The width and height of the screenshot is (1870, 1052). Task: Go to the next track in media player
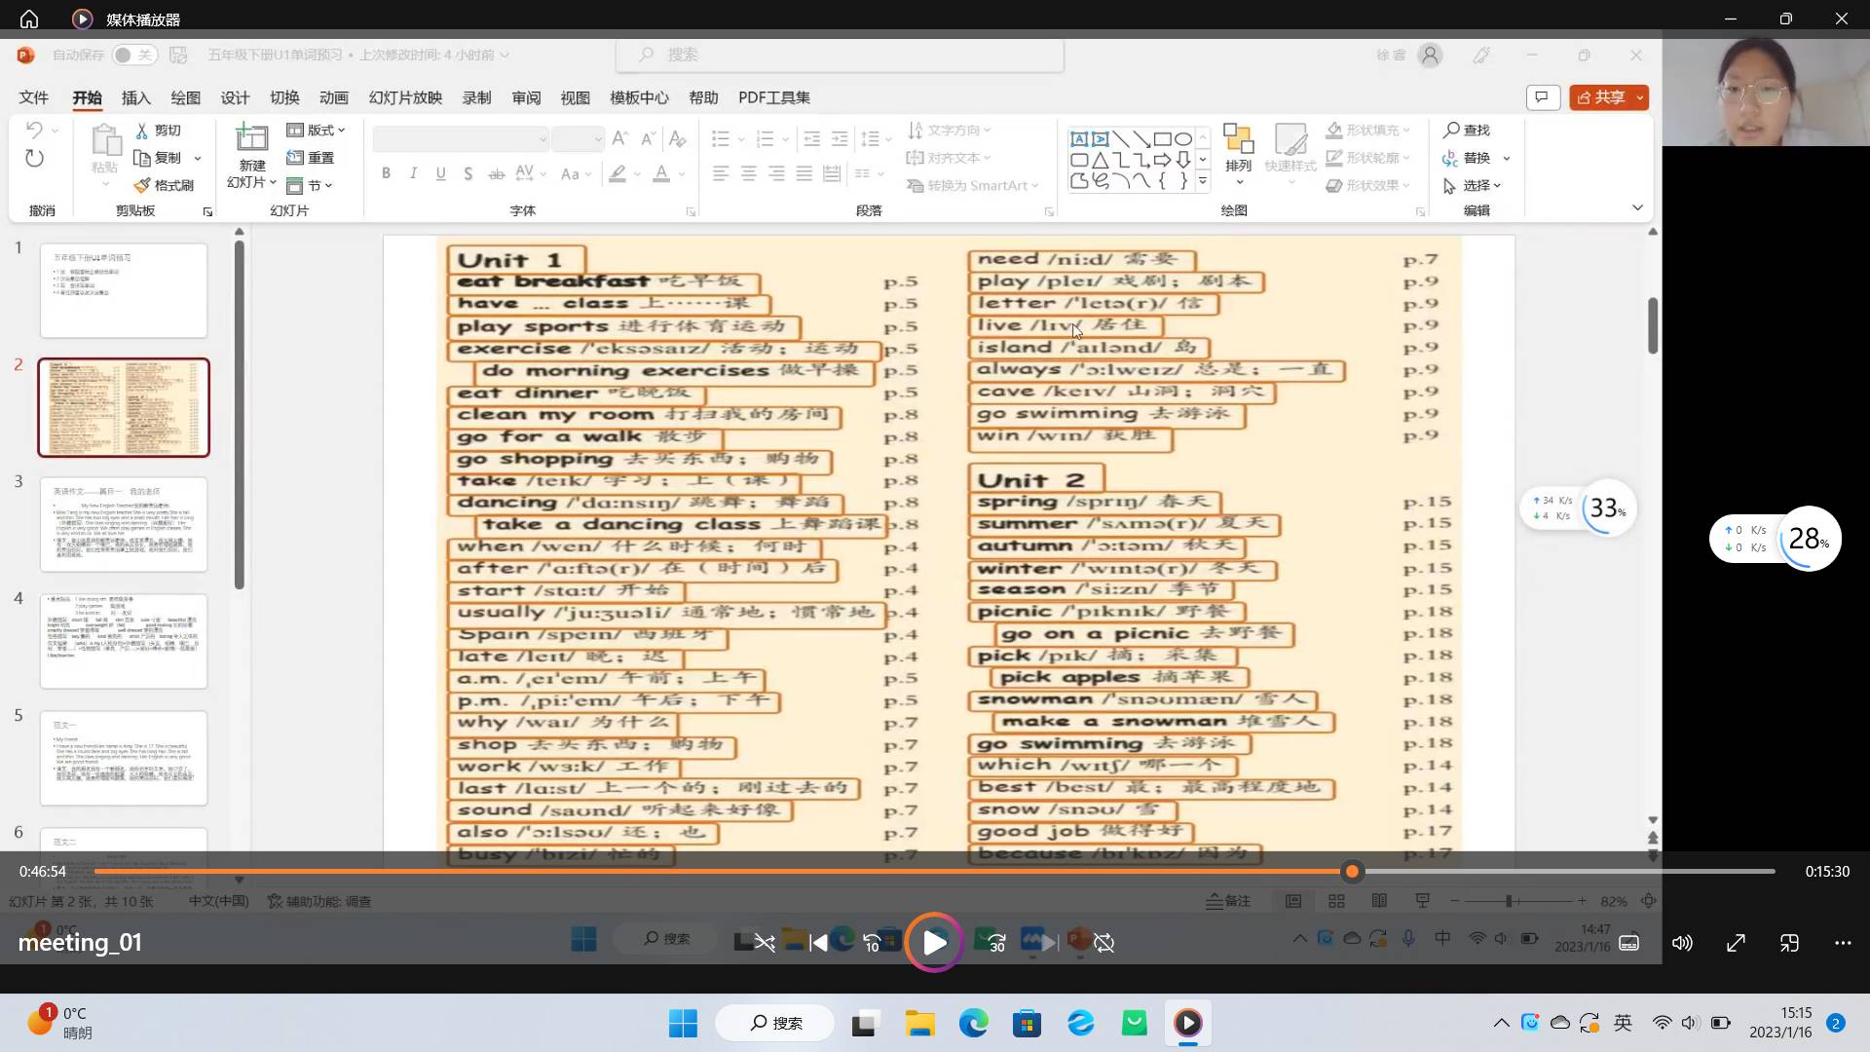[1050, 942]
